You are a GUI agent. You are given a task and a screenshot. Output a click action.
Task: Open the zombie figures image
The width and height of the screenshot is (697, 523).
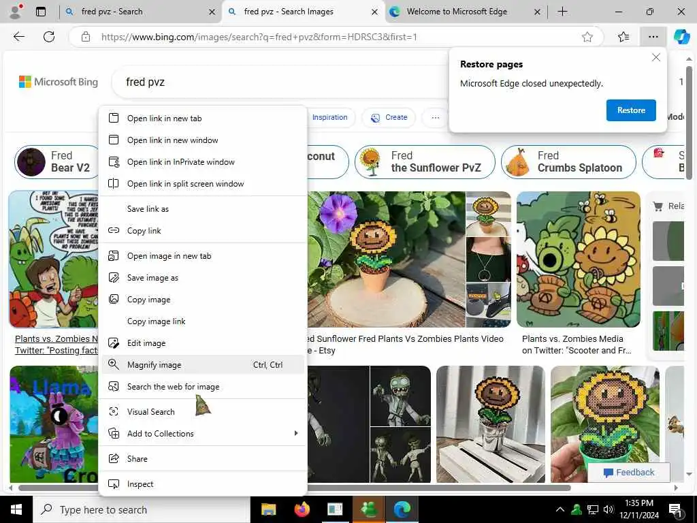tap(369, 424)
